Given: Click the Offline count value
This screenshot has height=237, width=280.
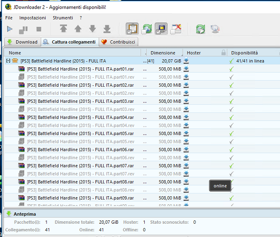Looking at the screenshot, I should pos(144,230).
